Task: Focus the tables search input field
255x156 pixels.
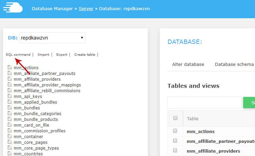Action: [x=204, y=103]
